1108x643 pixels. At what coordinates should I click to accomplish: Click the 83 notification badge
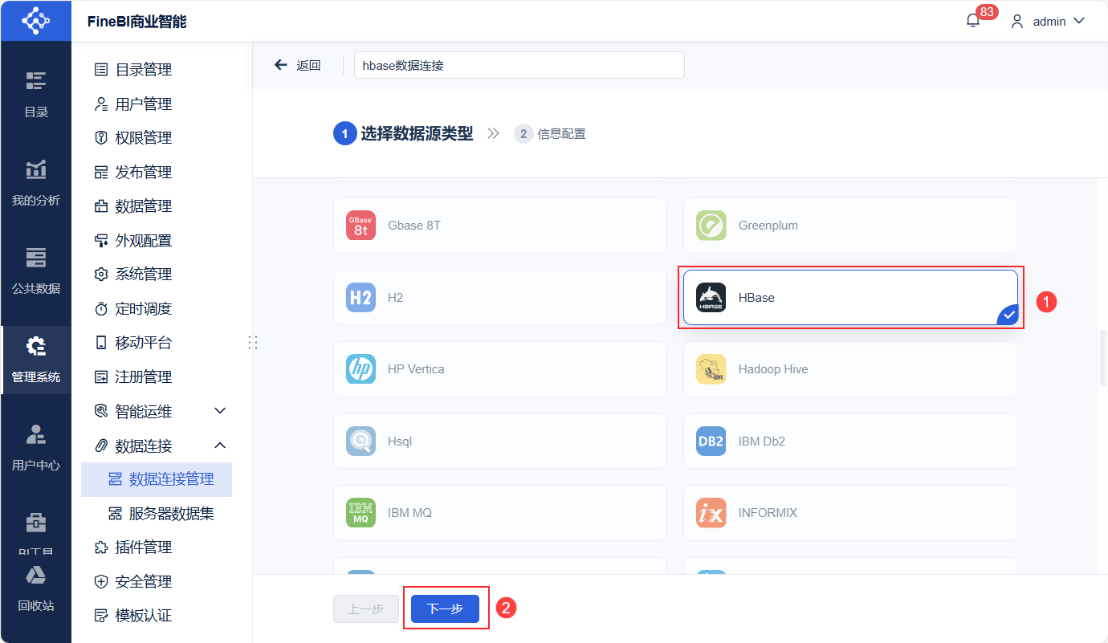(987, 12)
